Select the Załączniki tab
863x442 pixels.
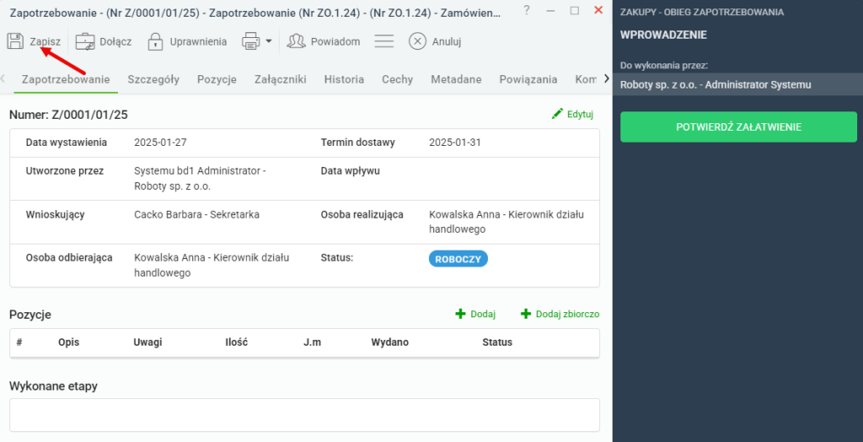281,79
